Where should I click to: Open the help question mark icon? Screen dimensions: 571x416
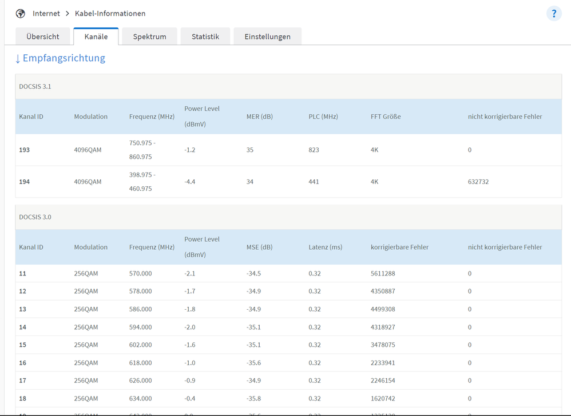point(554,14)
